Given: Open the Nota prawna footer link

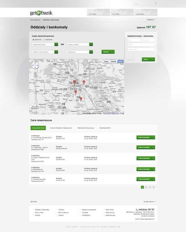Looking at the screenshot, I should click(x=110, y=212).
